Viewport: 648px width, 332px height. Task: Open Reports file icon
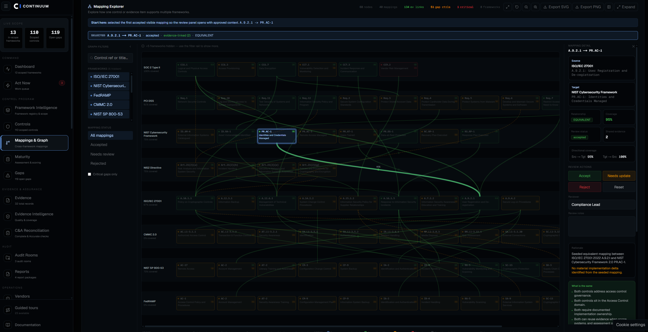(x=8, y=274)
